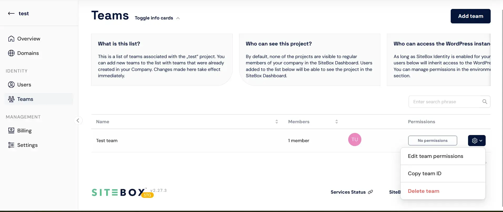
Task: Toggle info cards
Action: click(x=154, y=18)
